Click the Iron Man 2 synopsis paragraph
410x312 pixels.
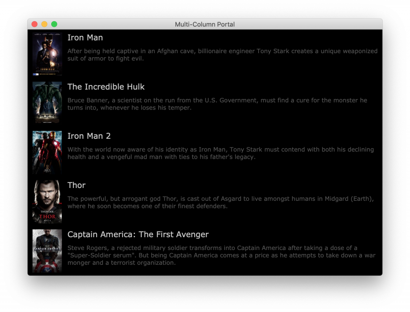[220, 153]
